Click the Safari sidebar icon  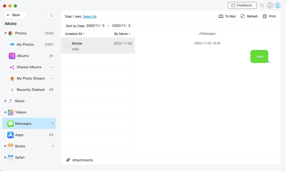tap(11, 157)
